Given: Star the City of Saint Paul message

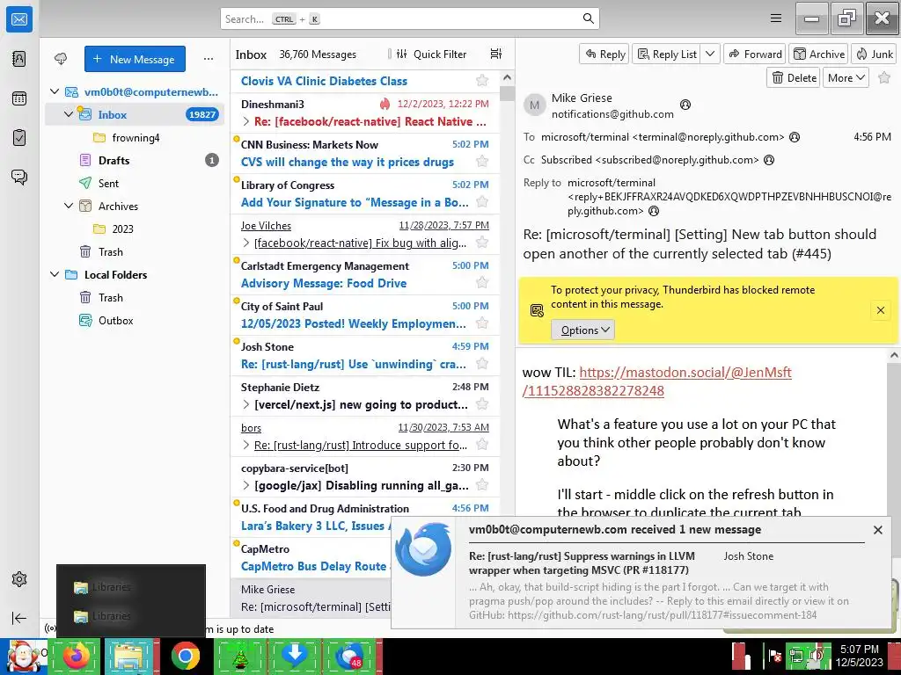Looking at the screenshot, I should tap(482, 323).
